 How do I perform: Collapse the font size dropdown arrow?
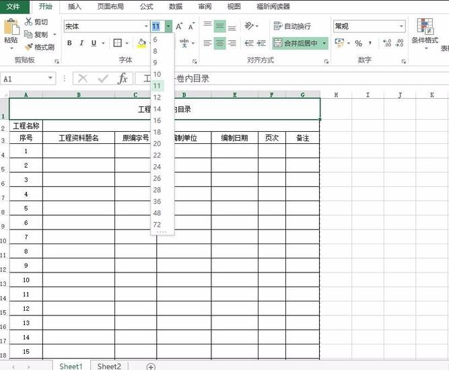[x=168, y=26]
